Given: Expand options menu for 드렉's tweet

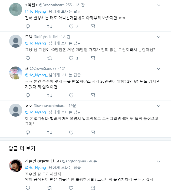Looking at the screenshot, I should (x=159, y=37).
